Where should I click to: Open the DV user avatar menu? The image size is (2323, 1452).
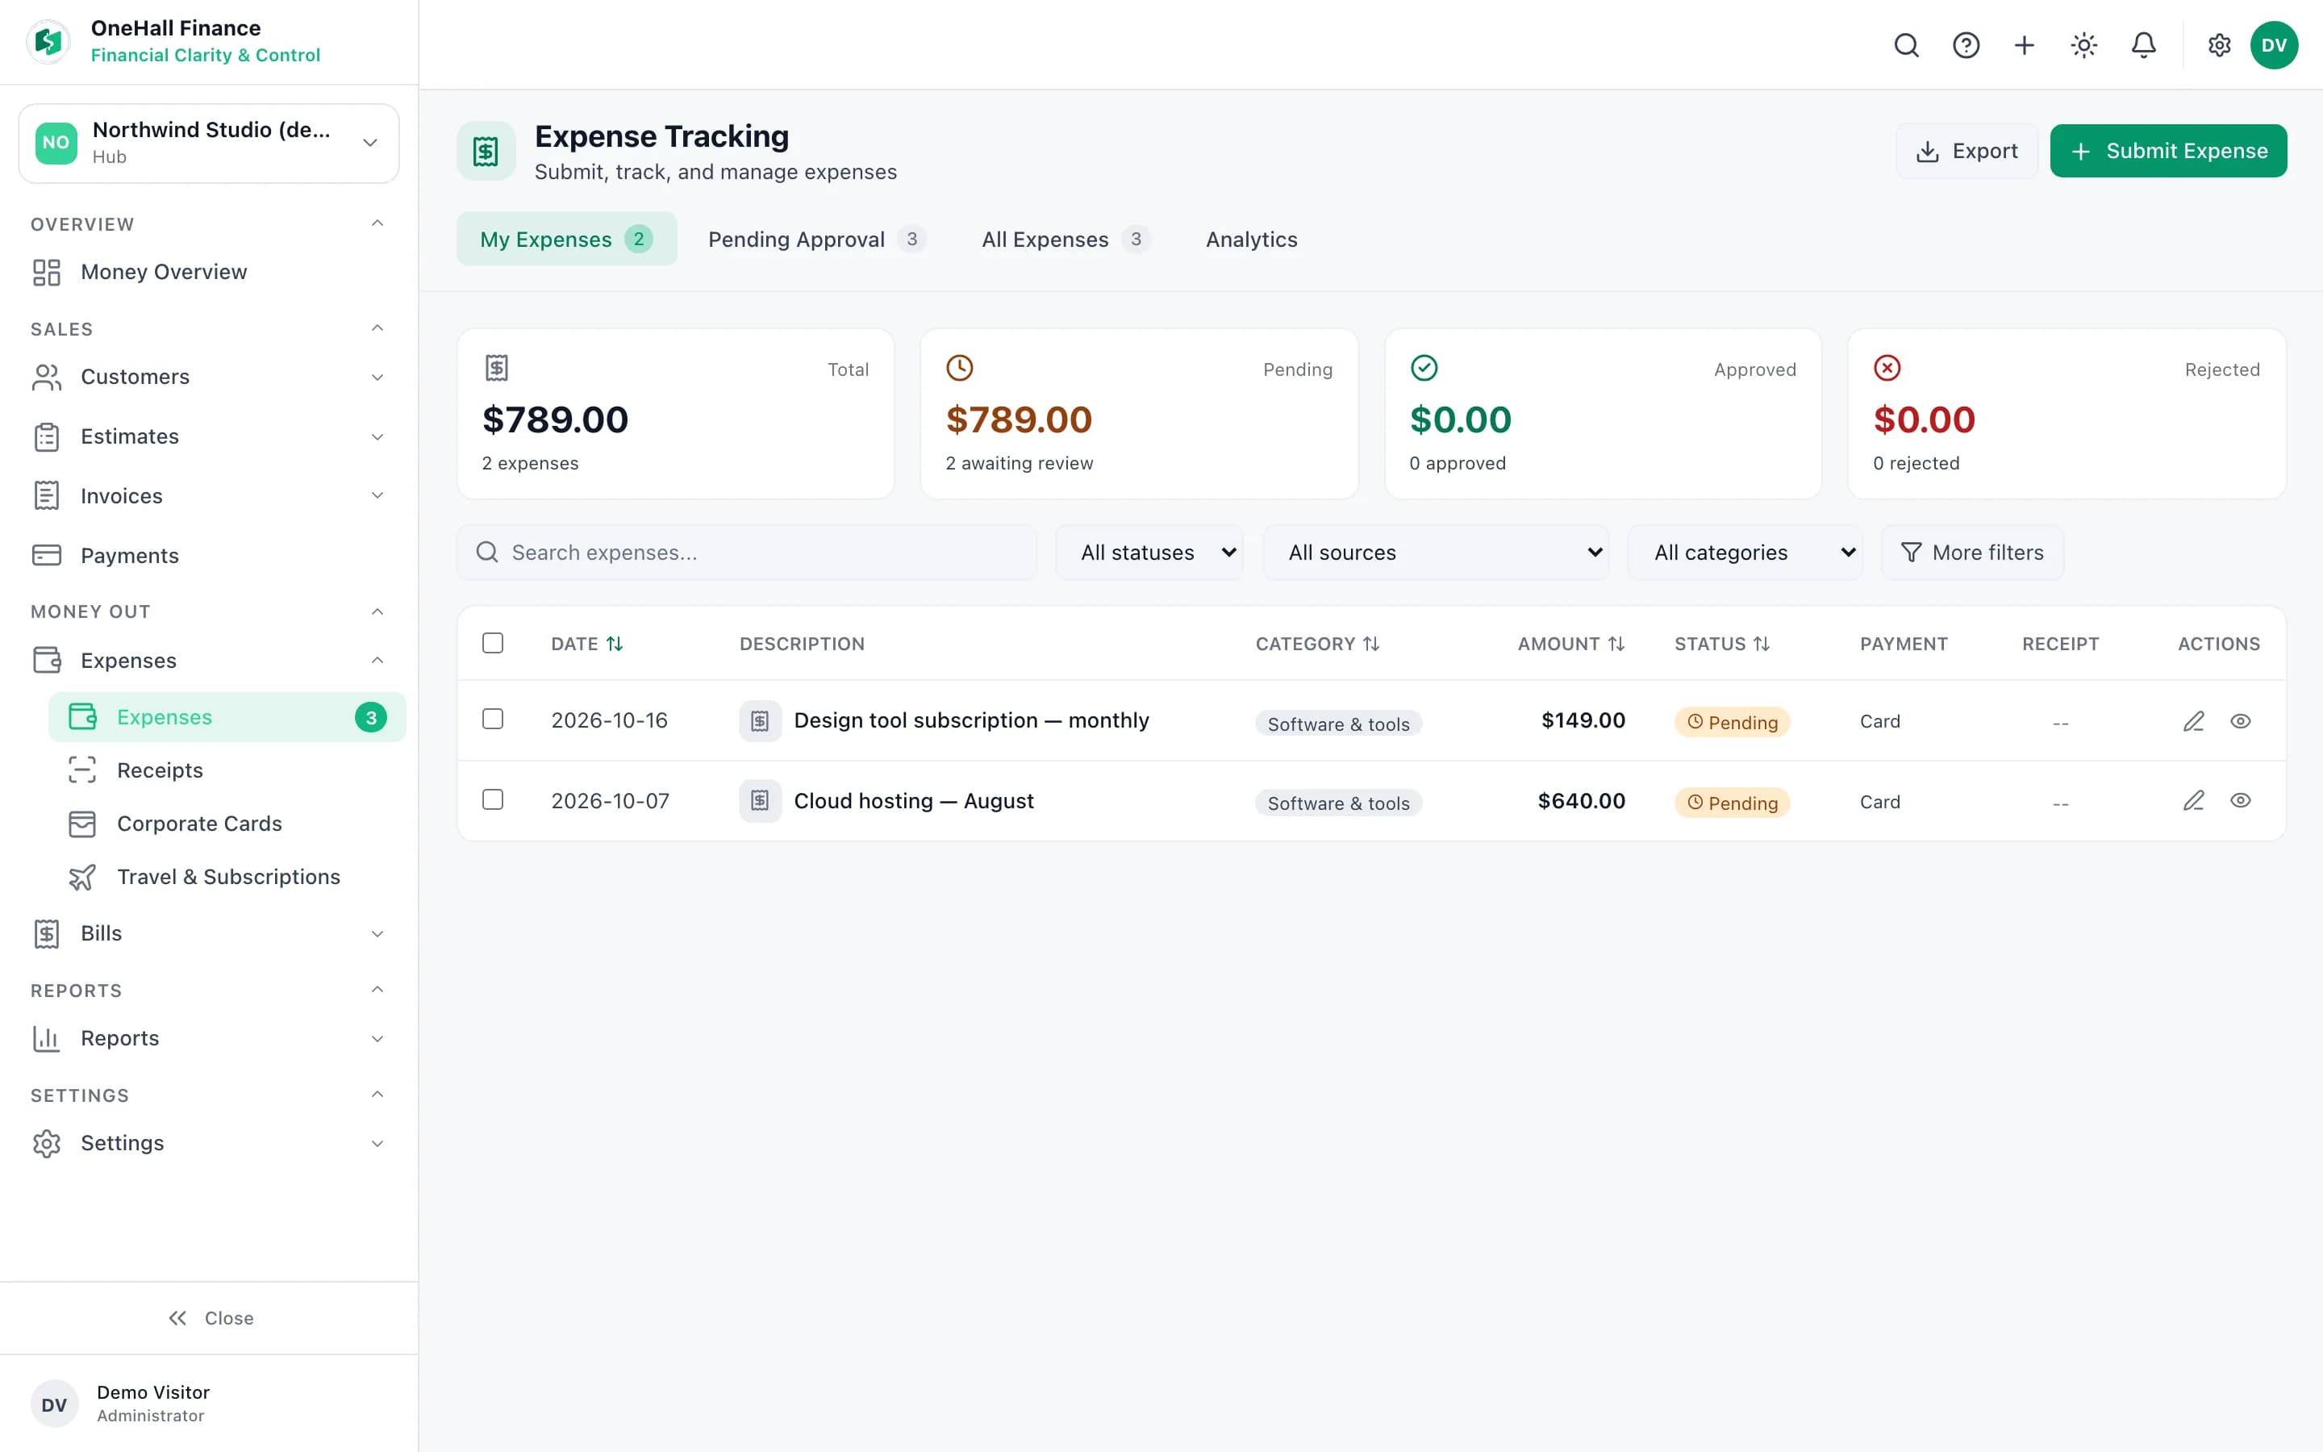2274,45
